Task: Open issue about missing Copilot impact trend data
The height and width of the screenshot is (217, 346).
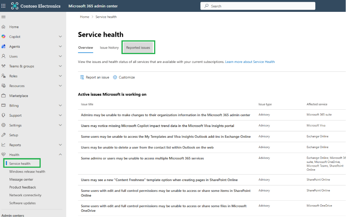Action: [157, 126]
